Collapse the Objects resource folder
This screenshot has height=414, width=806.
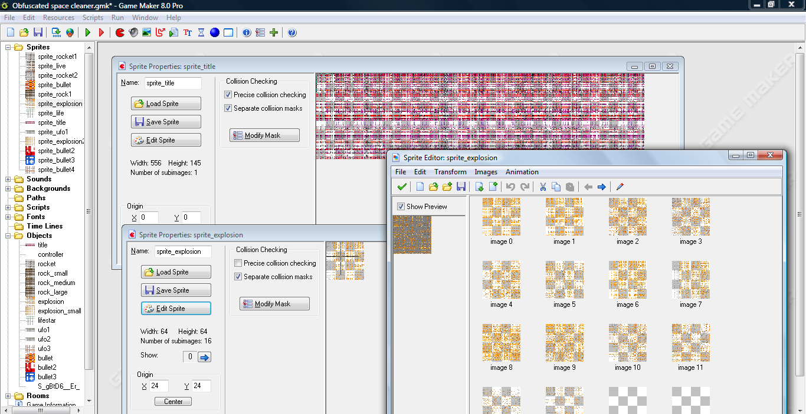click(x=8, y=236)
